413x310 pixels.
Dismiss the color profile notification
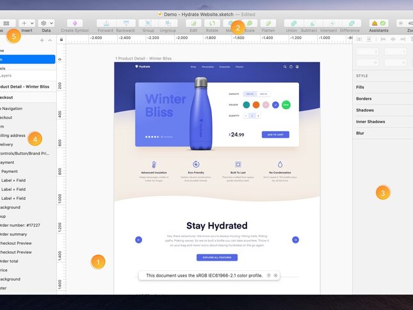[x=275, y=275]
